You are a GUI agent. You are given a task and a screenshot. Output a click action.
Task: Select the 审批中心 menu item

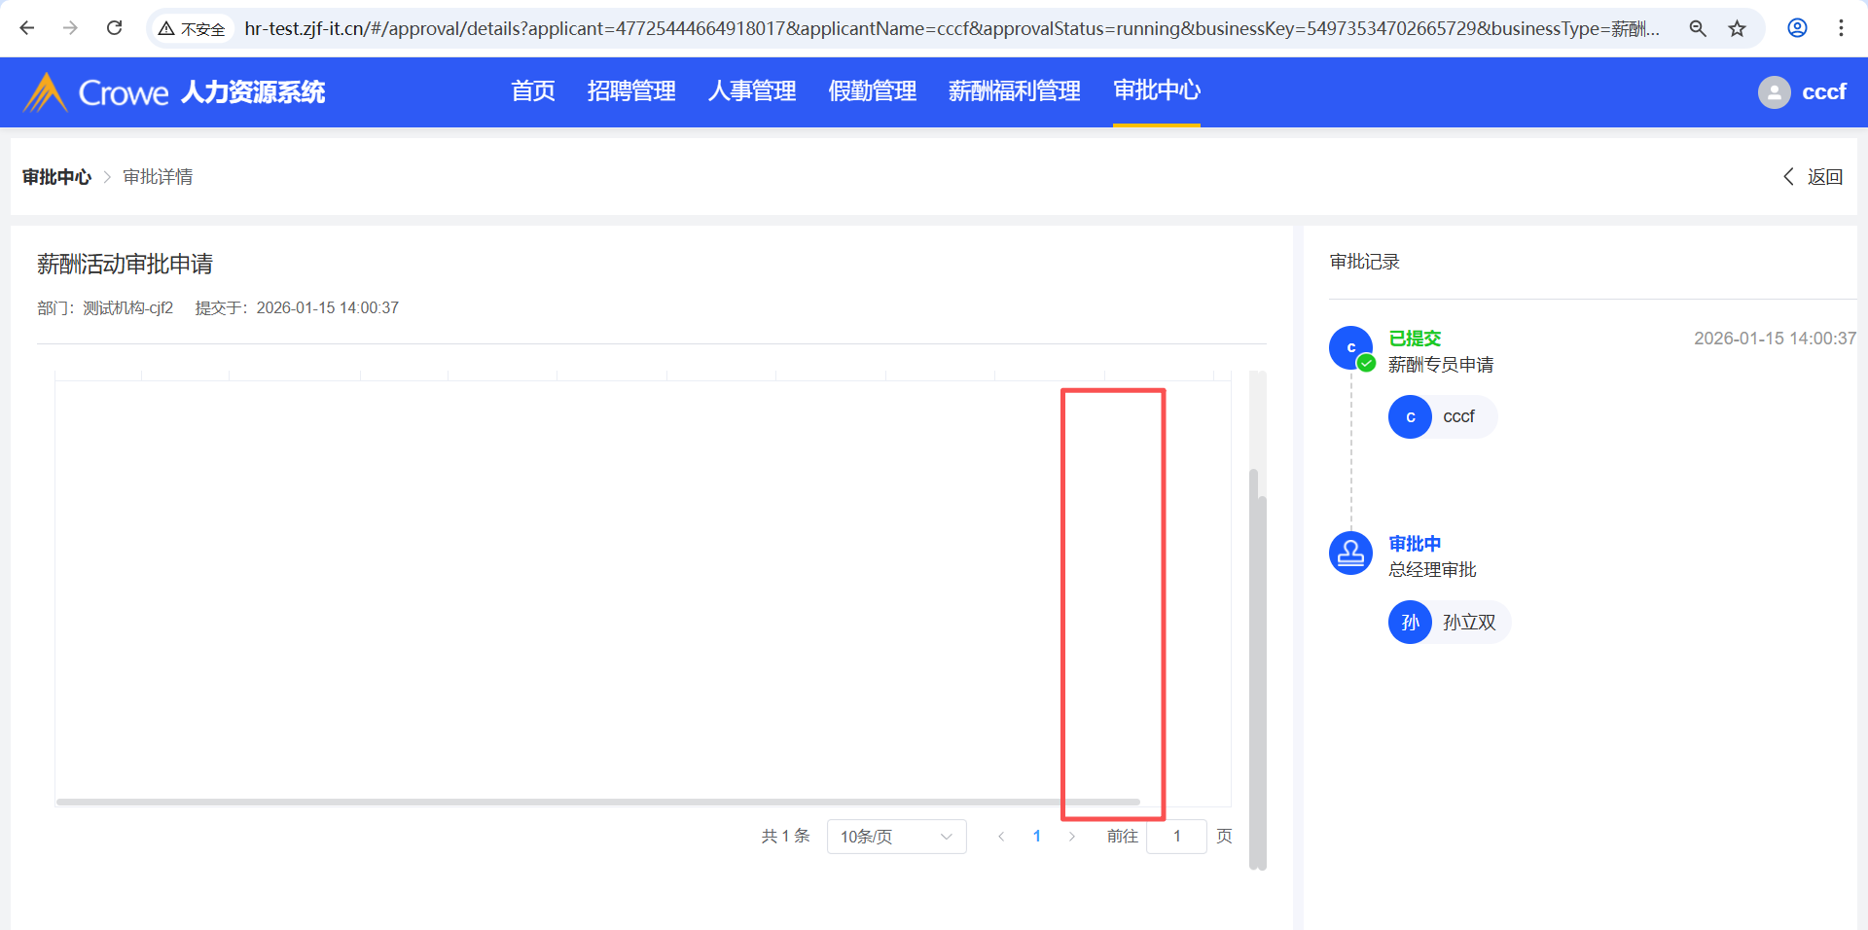point(1157,91)
